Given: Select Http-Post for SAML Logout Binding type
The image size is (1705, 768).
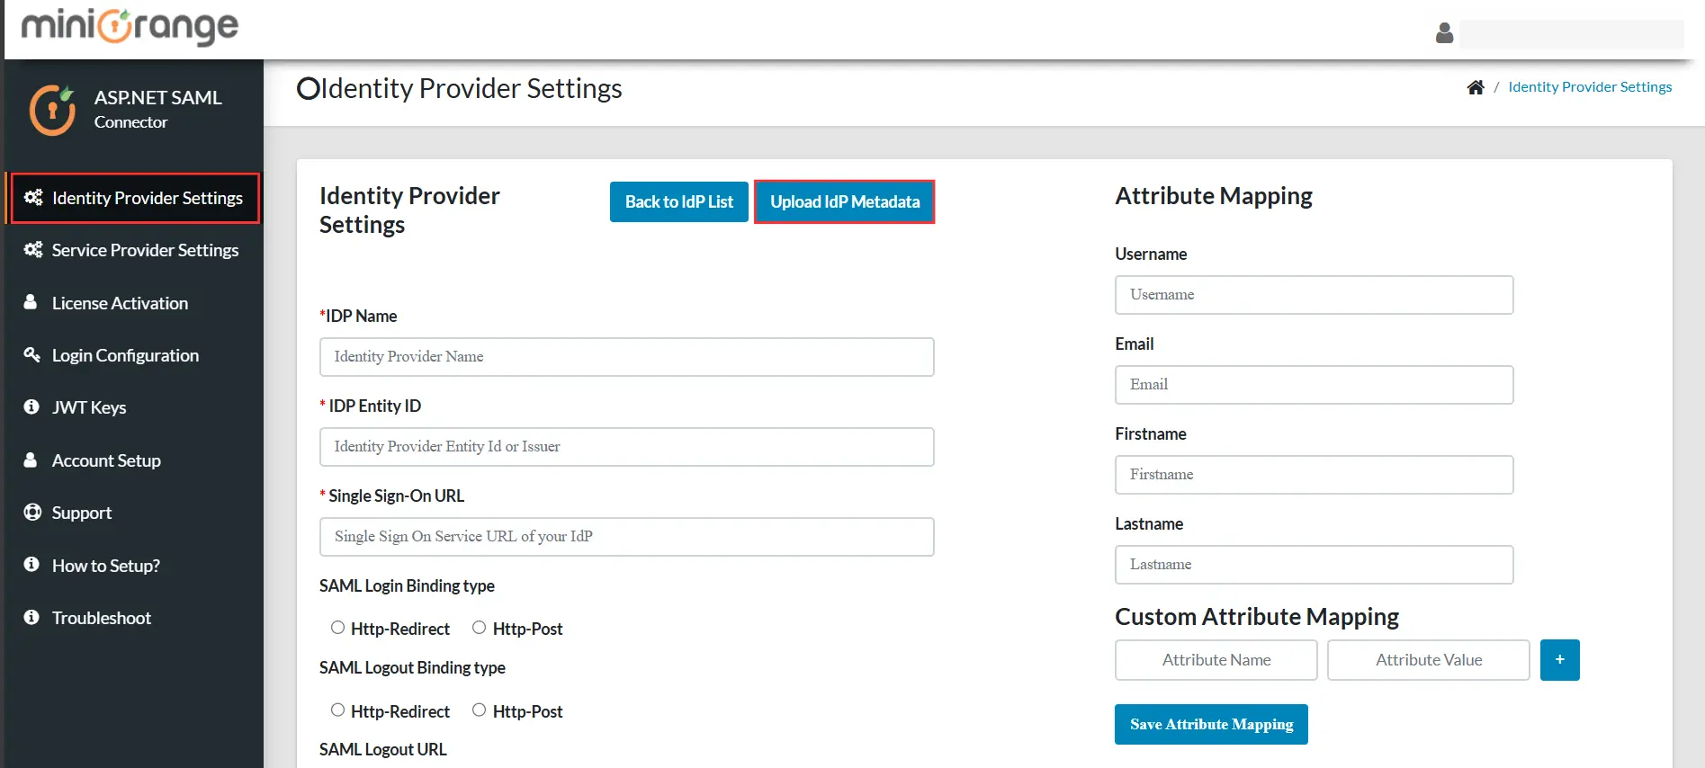Looking at the screenshot, I should point(479,710).
